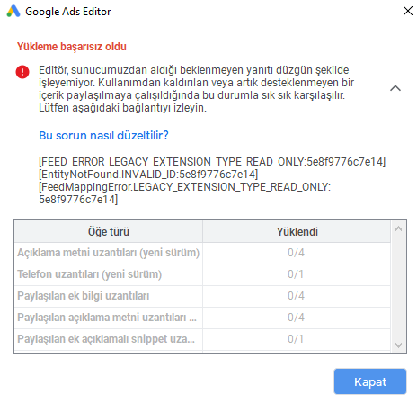The height and width of the screenshot is (403, 417).
Task: Open the "Bu sorun nasıl düzeltilir?" link
Action: coord(103,135)
